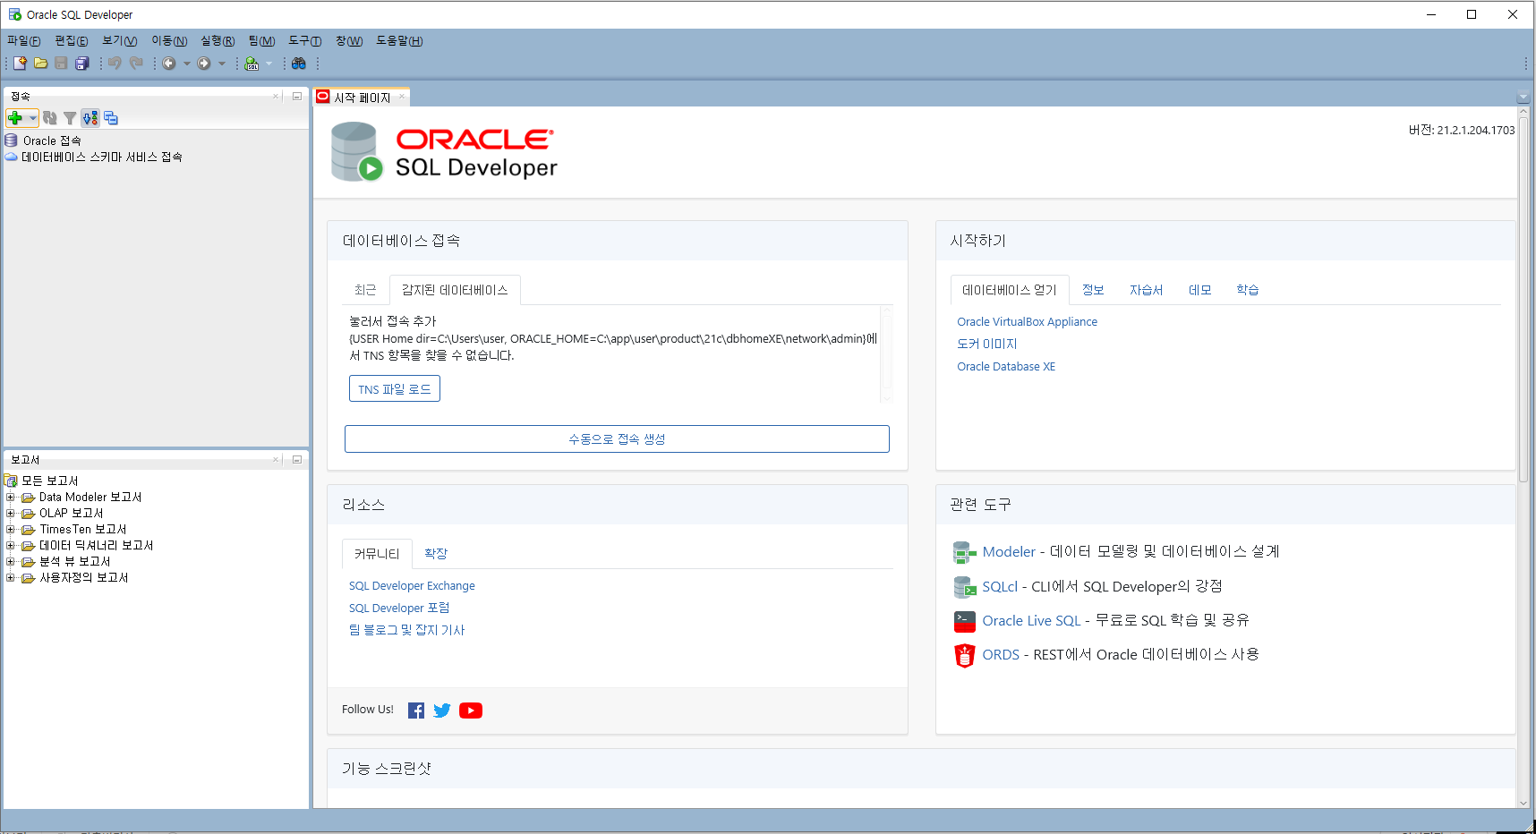Click the 수동으로 접속 생성 button

click(617, 438)
